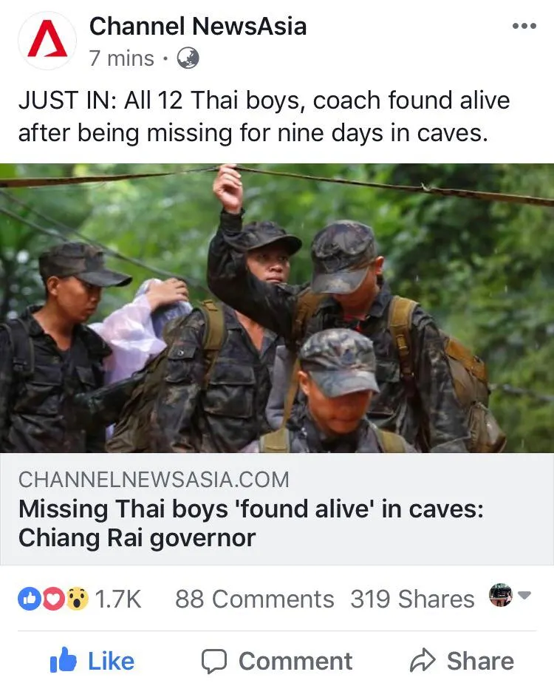Like the post with the Like button
This screenshot has height=683, width=554.
point(92,661)
